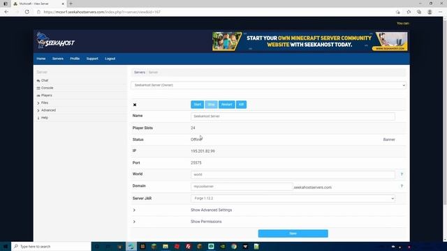Click the Chrome icon in taskbar

pos(234,246)
